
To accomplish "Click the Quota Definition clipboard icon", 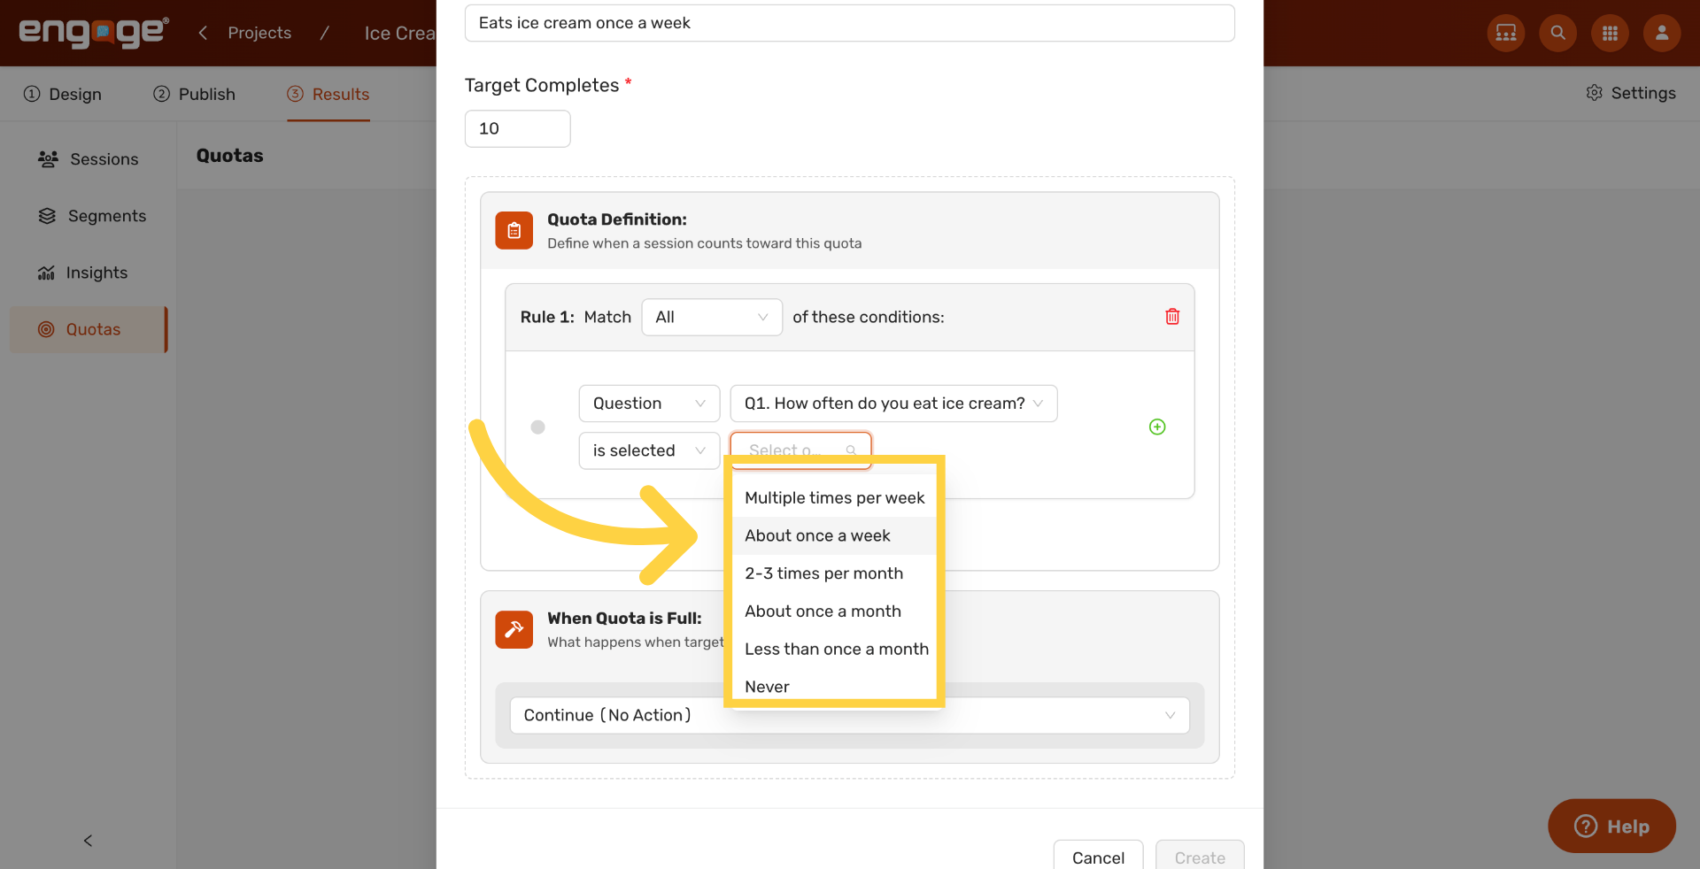I will coord(514,230).
